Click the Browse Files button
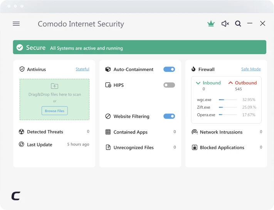Viewport: 274px width, 210px height. pyautogui.click(x=54, y=111)
